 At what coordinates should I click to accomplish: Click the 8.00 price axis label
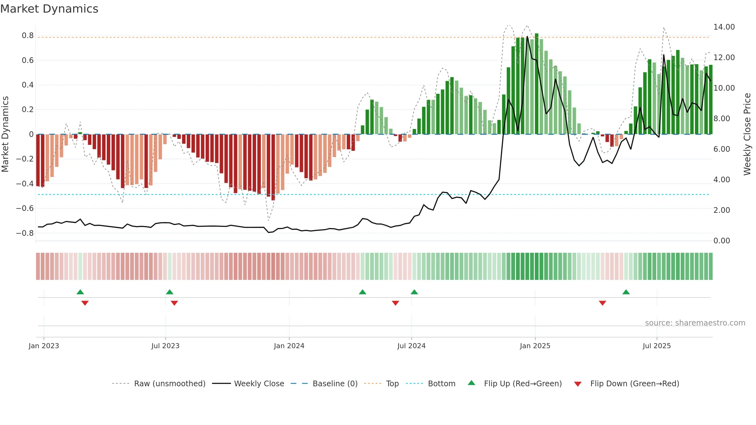[722, 119]
